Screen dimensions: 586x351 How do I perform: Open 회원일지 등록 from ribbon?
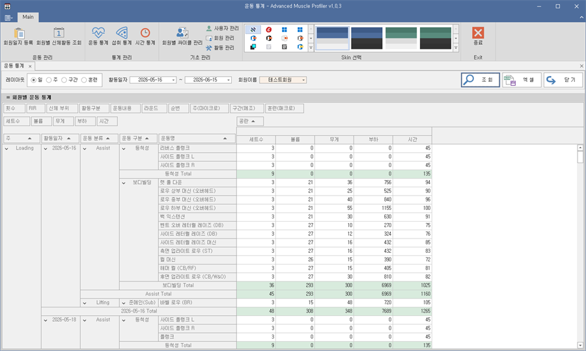pos(18,36)
